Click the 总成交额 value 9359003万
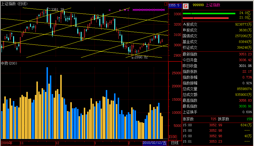 tap(243, 95)
